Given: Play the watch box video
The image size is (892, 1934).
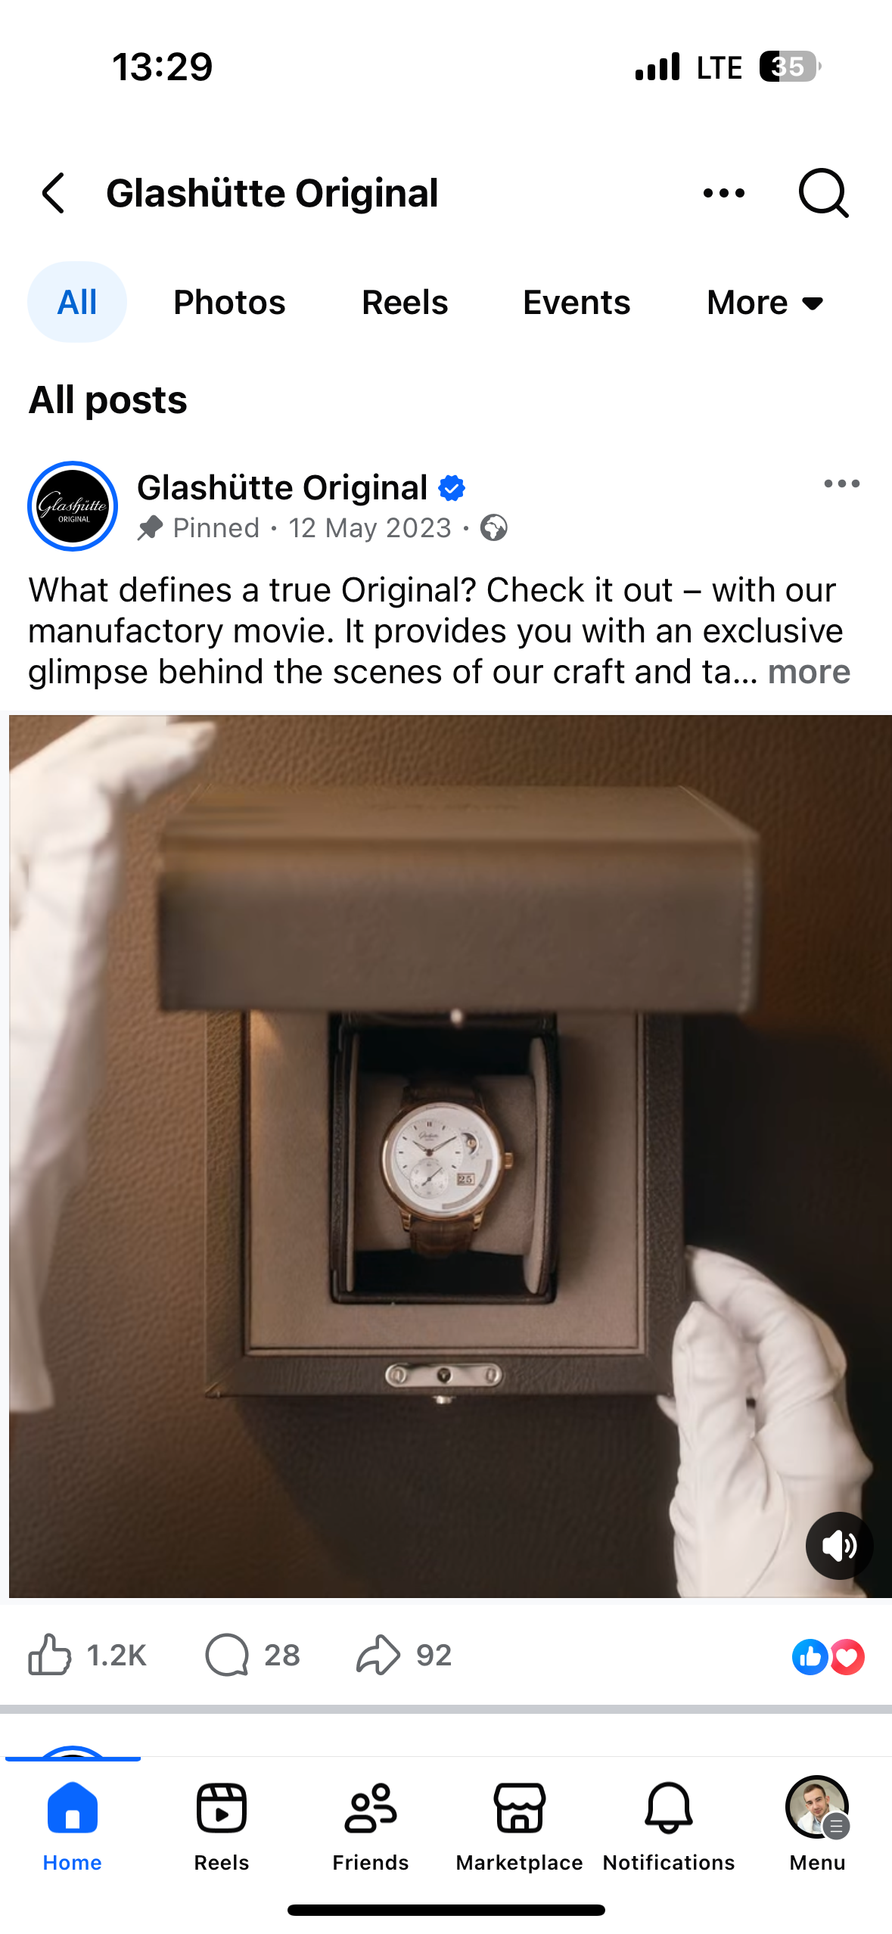Looking at the screenshot, I should click(x=450, y=1156).
